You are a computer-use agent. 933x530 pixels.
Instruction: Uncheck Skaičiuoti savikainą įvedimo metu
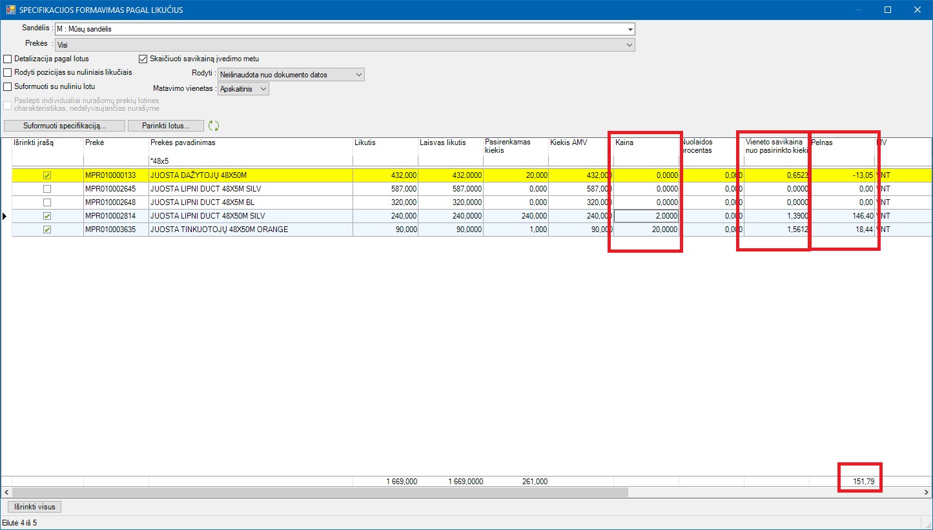click(143, 59)
